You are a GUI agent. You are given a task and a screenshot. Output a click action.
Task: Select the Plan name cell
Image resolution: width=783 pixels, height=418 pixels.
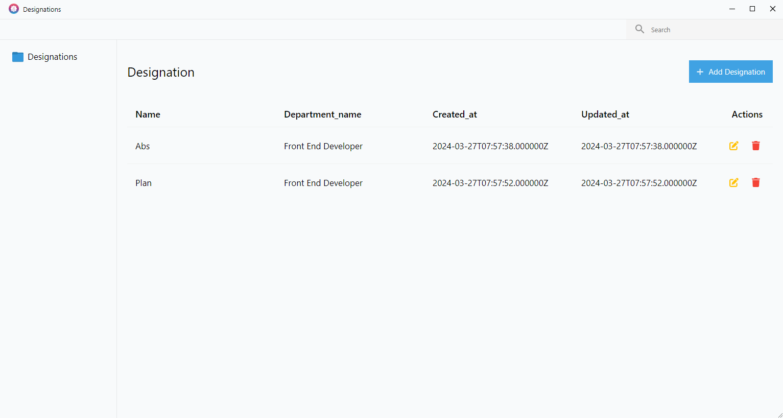[144, 183]
